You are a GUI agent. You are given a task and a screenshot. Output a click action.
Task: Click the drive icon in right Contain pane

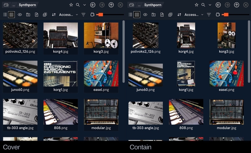(132, 5)
